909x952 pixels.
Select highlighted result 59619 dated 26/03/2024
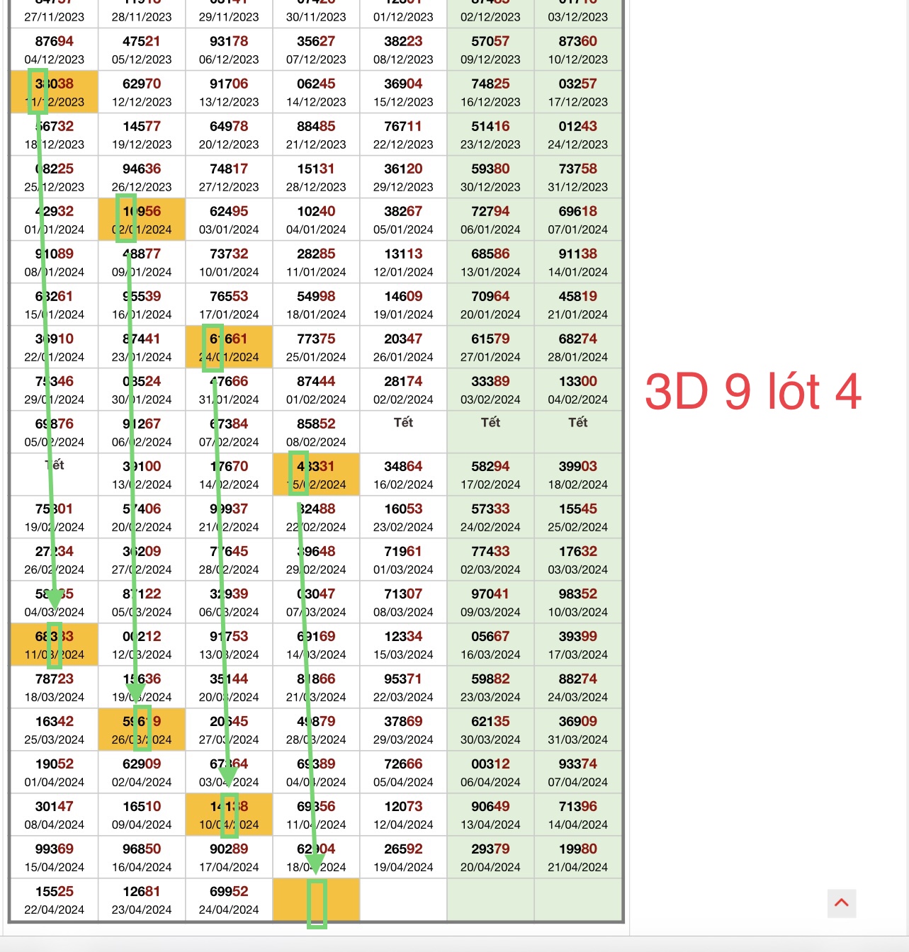coord(142,730)
